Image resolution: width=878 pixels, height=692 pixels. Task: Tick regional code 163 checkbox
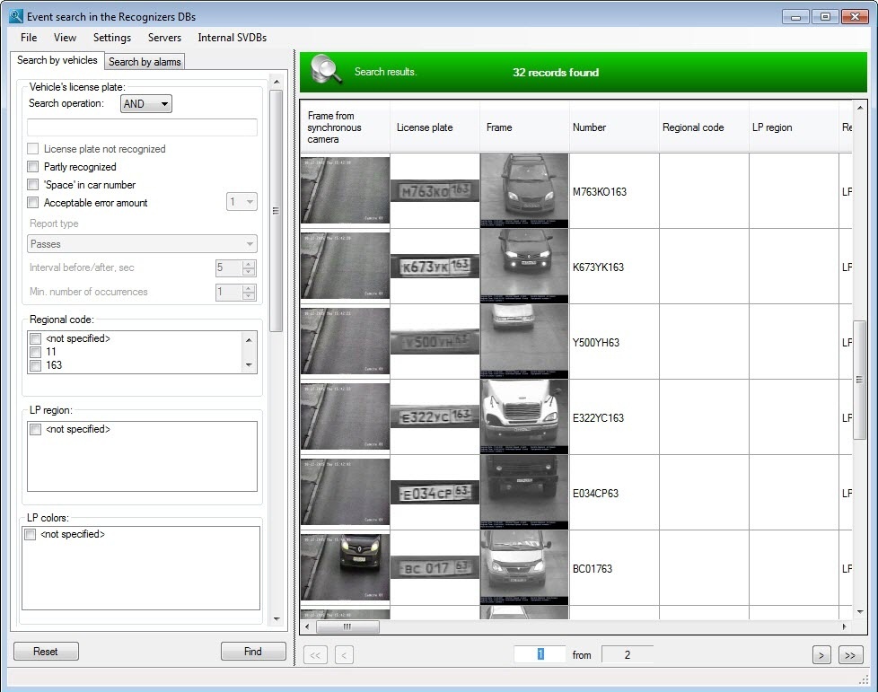36,365
